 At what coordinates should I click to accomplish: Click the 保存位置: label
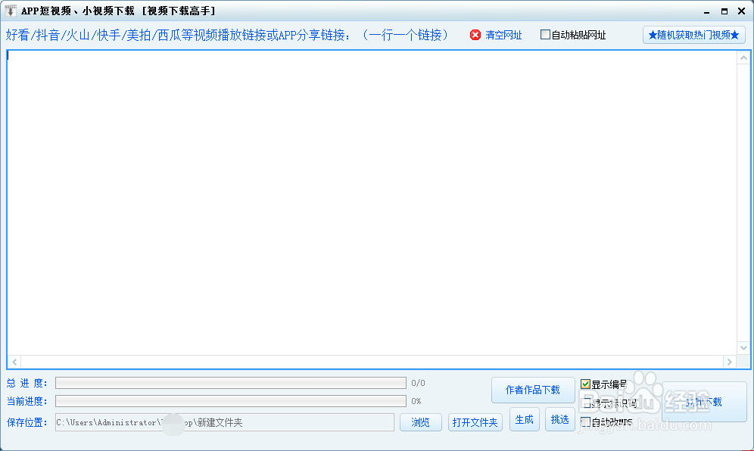(27, 422)
